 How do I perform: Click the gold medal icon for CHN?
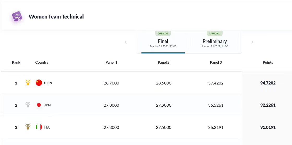(28, 83)
